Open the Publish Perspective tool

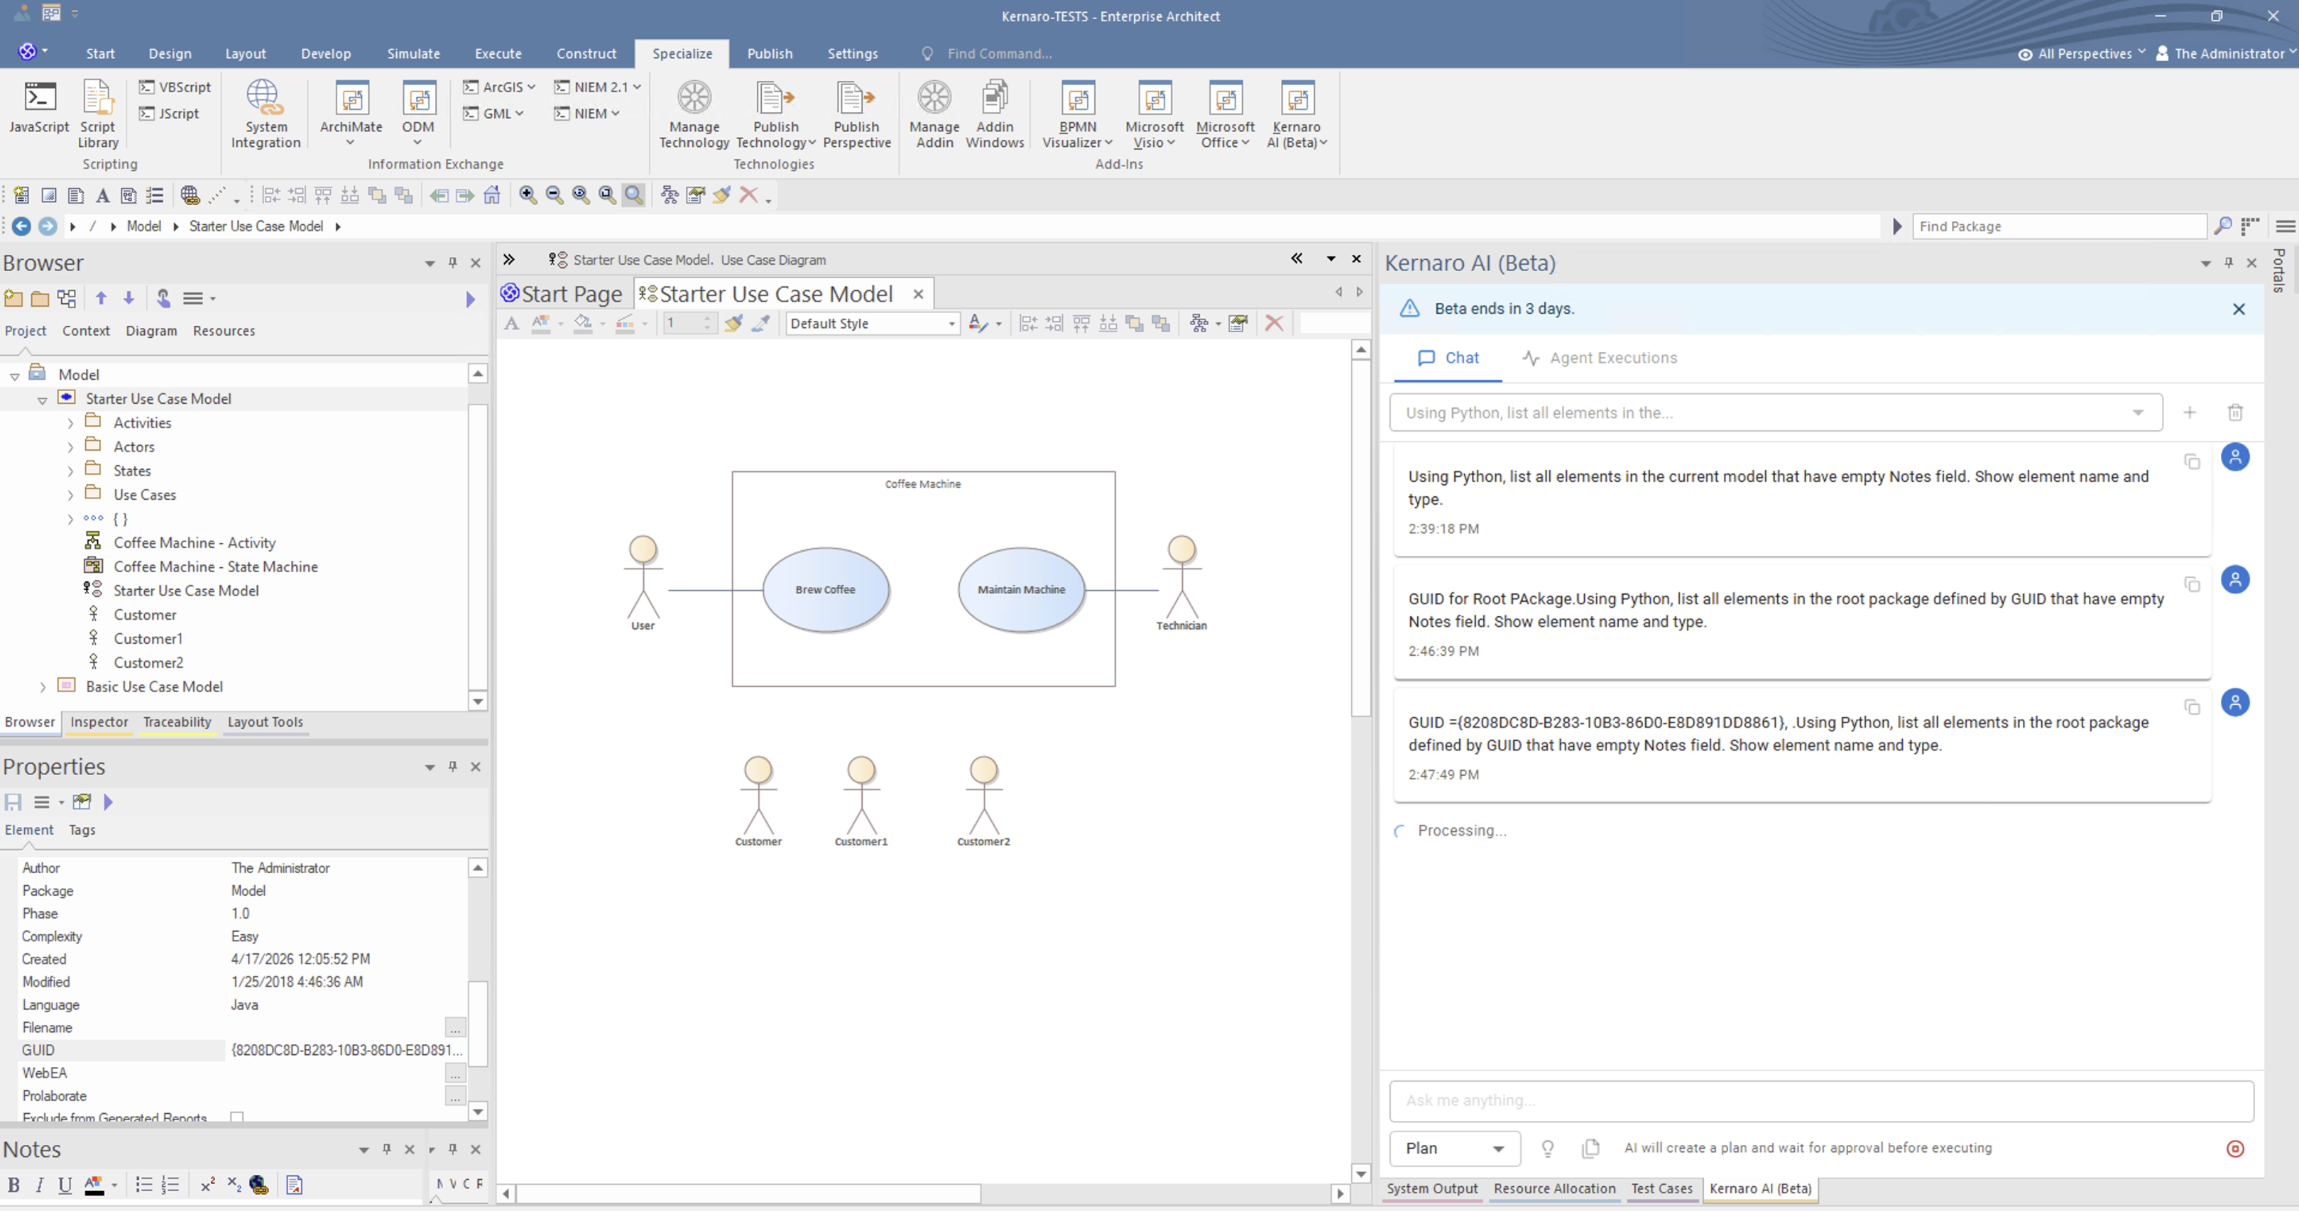857,114
